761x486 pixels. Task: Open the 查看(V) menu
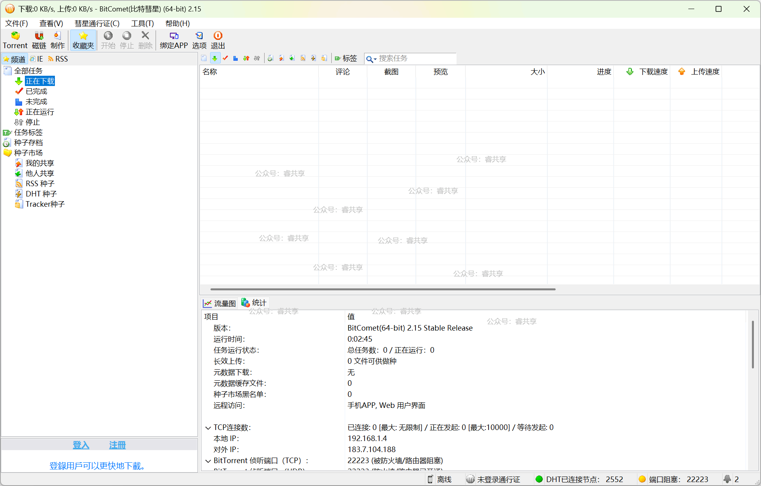(x=51, y=23)
